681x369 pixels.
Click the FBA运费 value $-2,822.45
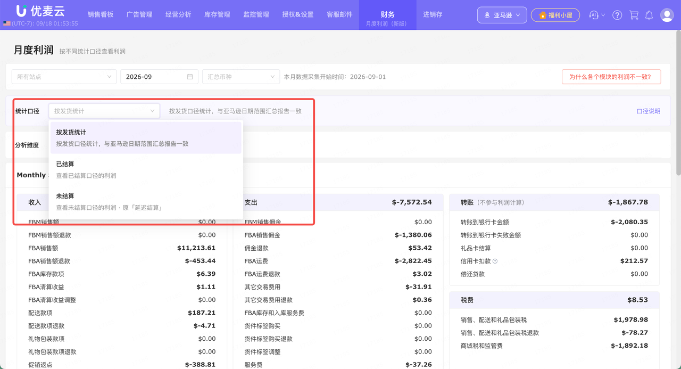pyautogui.click(x=413, y=261)
